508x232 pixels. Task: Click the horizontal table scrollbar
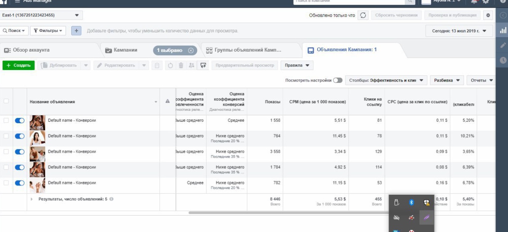[x=288, y=213]
